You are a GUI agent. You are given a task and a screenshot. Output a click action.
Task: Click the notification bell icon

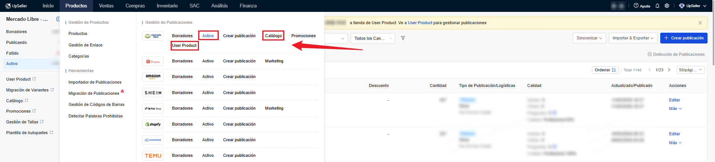point(657,6)
